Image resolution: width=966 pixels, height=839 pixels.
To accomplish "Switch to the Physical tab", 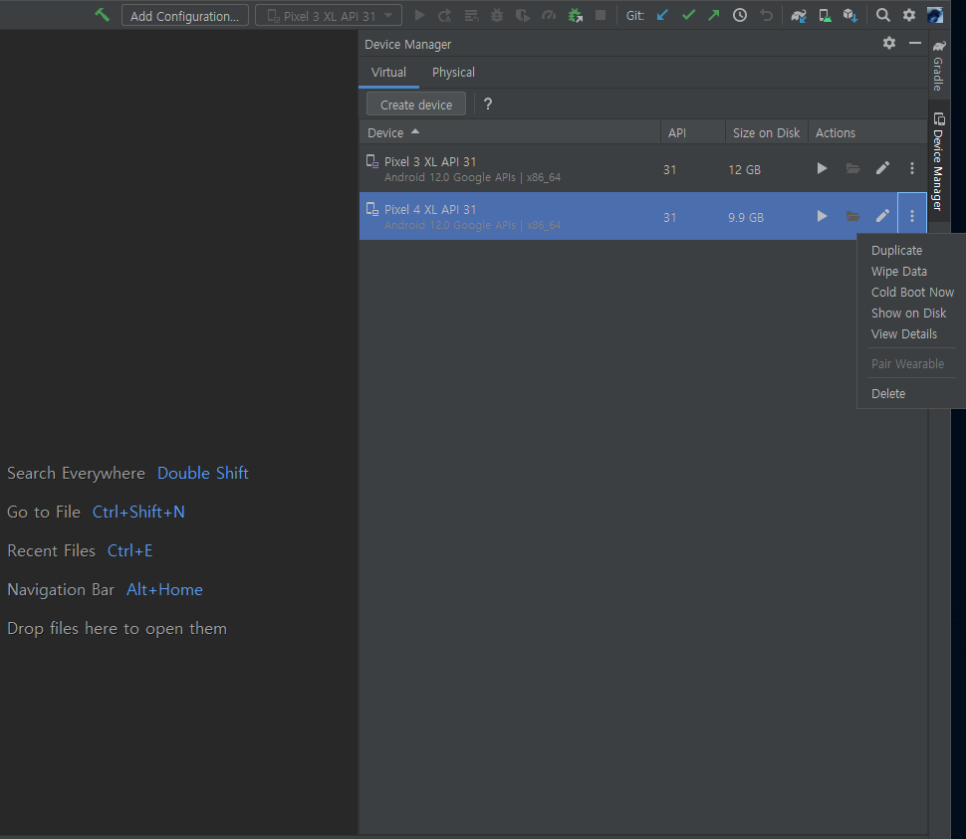I will [x=453, y=72].
